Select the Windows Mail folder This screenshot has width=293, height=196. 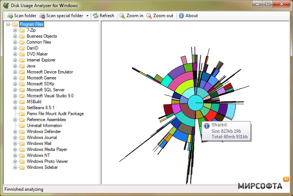click(39, 143)
